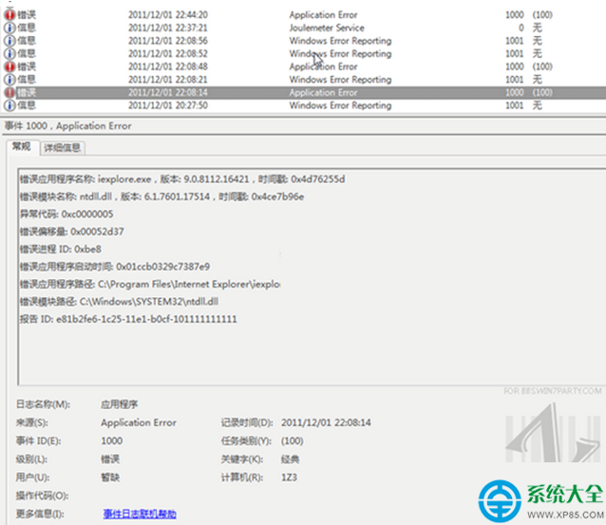606x525 pixels.
Task: Click the 事件 1000, Application Error header
Action: coord(68,126)
